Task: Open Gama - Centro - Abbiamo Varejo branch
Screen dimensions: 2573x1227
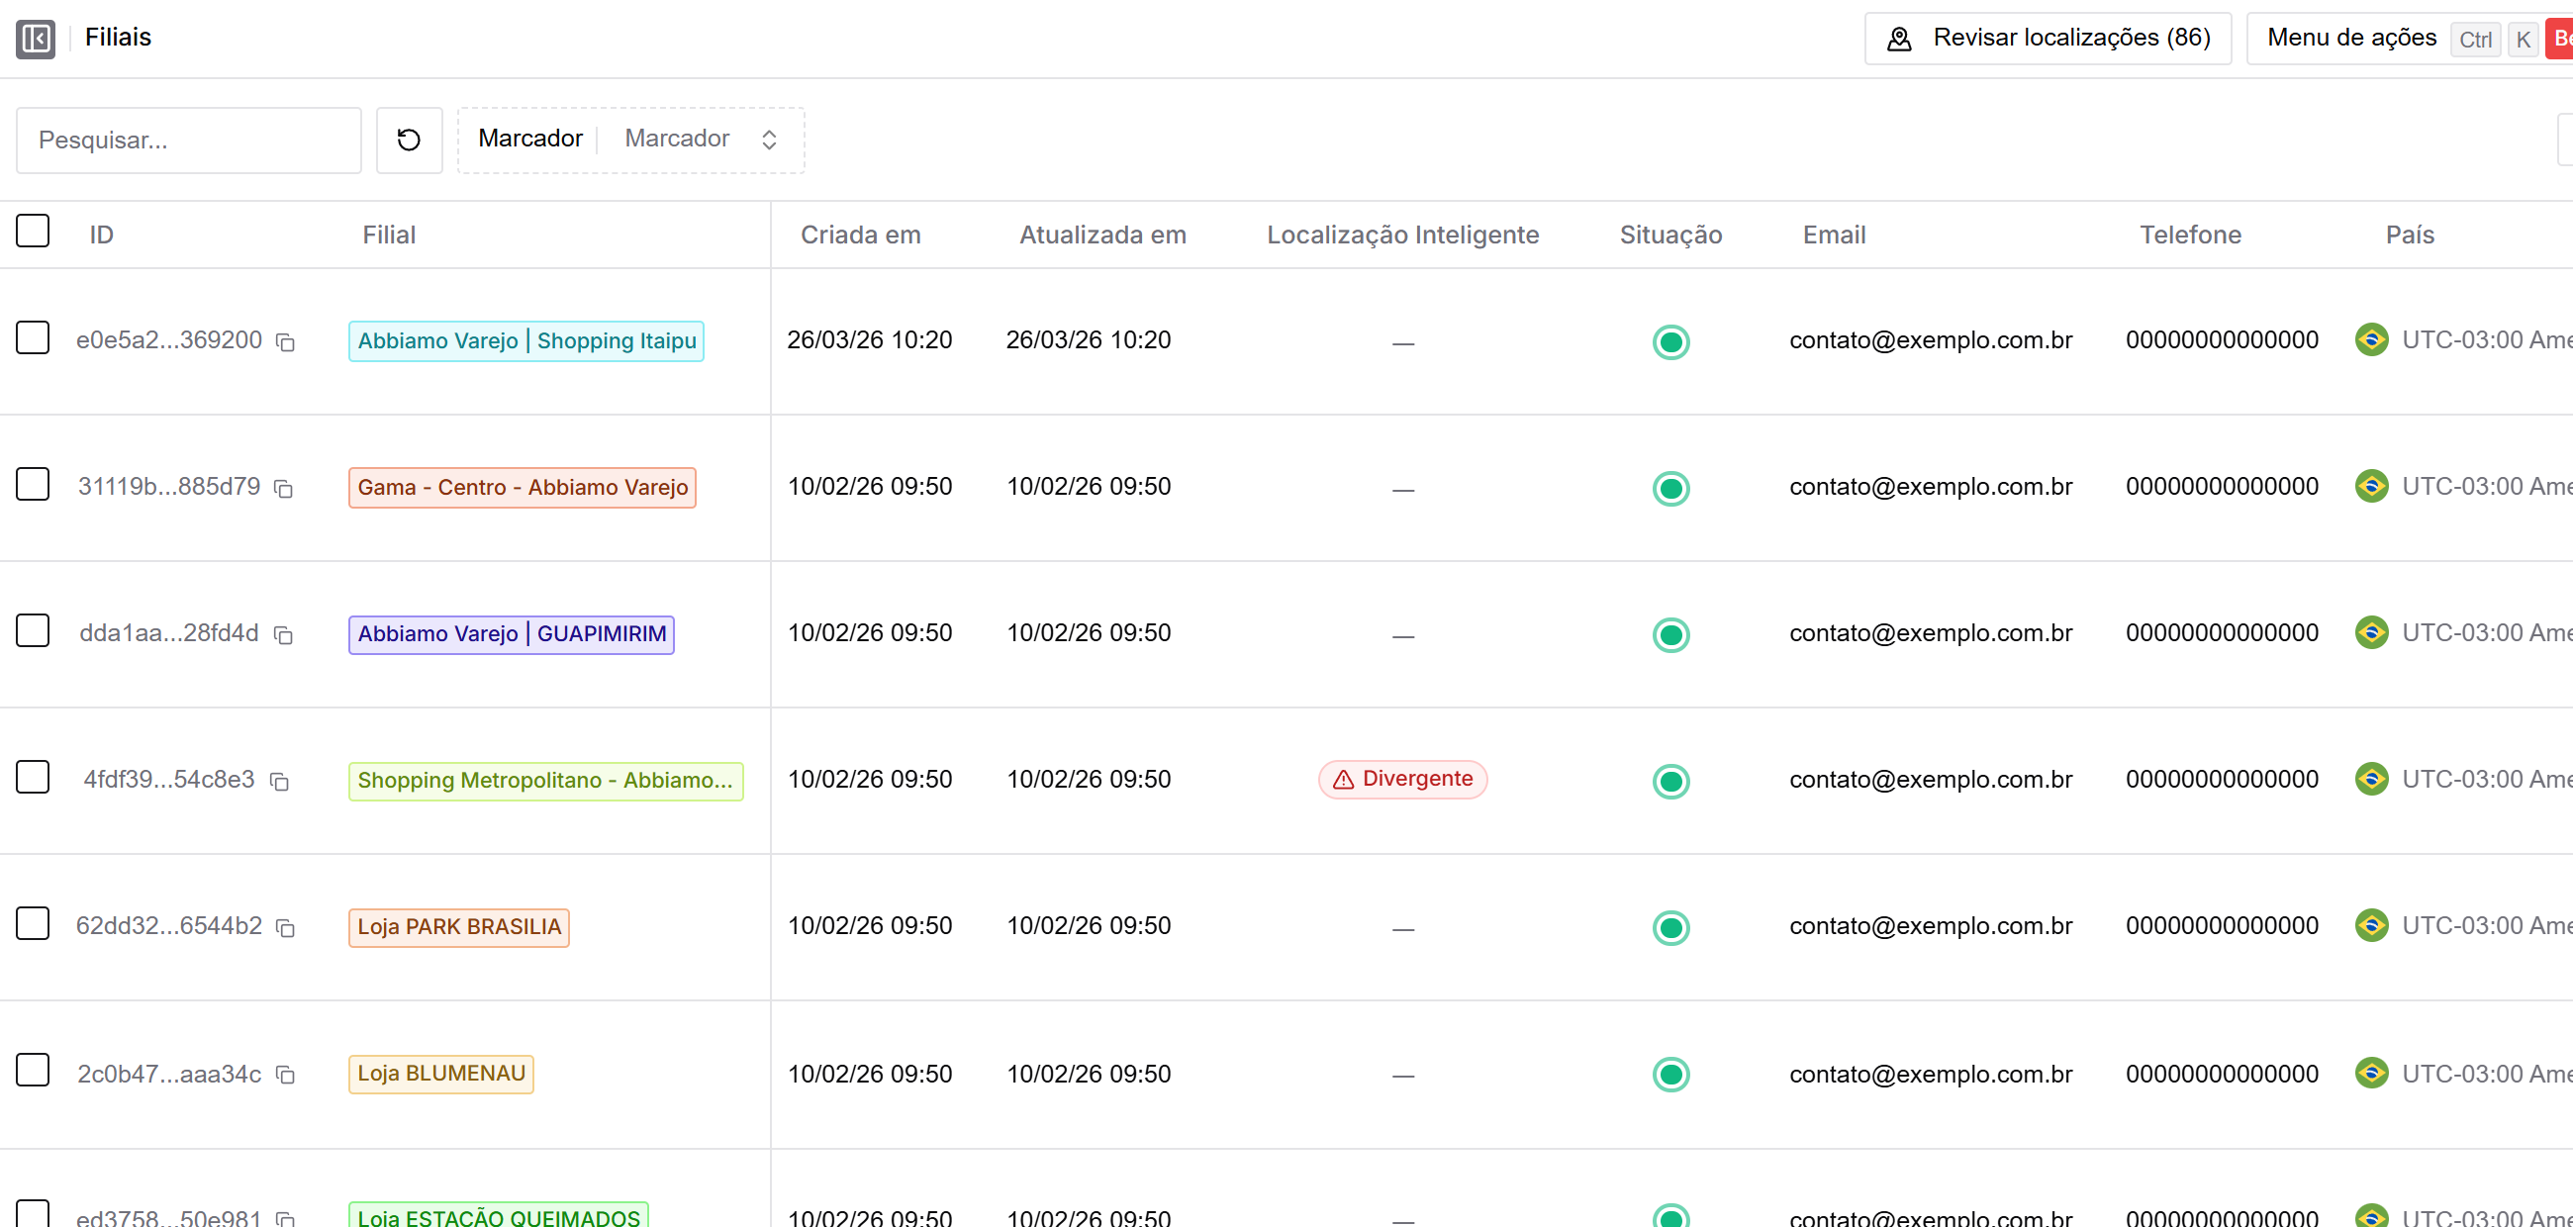Action: (523, 488)
